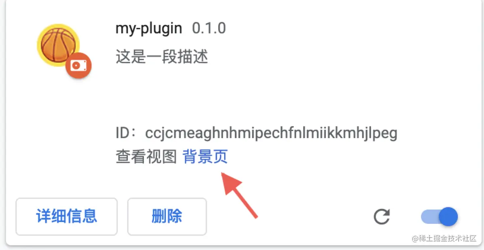Remove the extension with 删除 button

167,216
